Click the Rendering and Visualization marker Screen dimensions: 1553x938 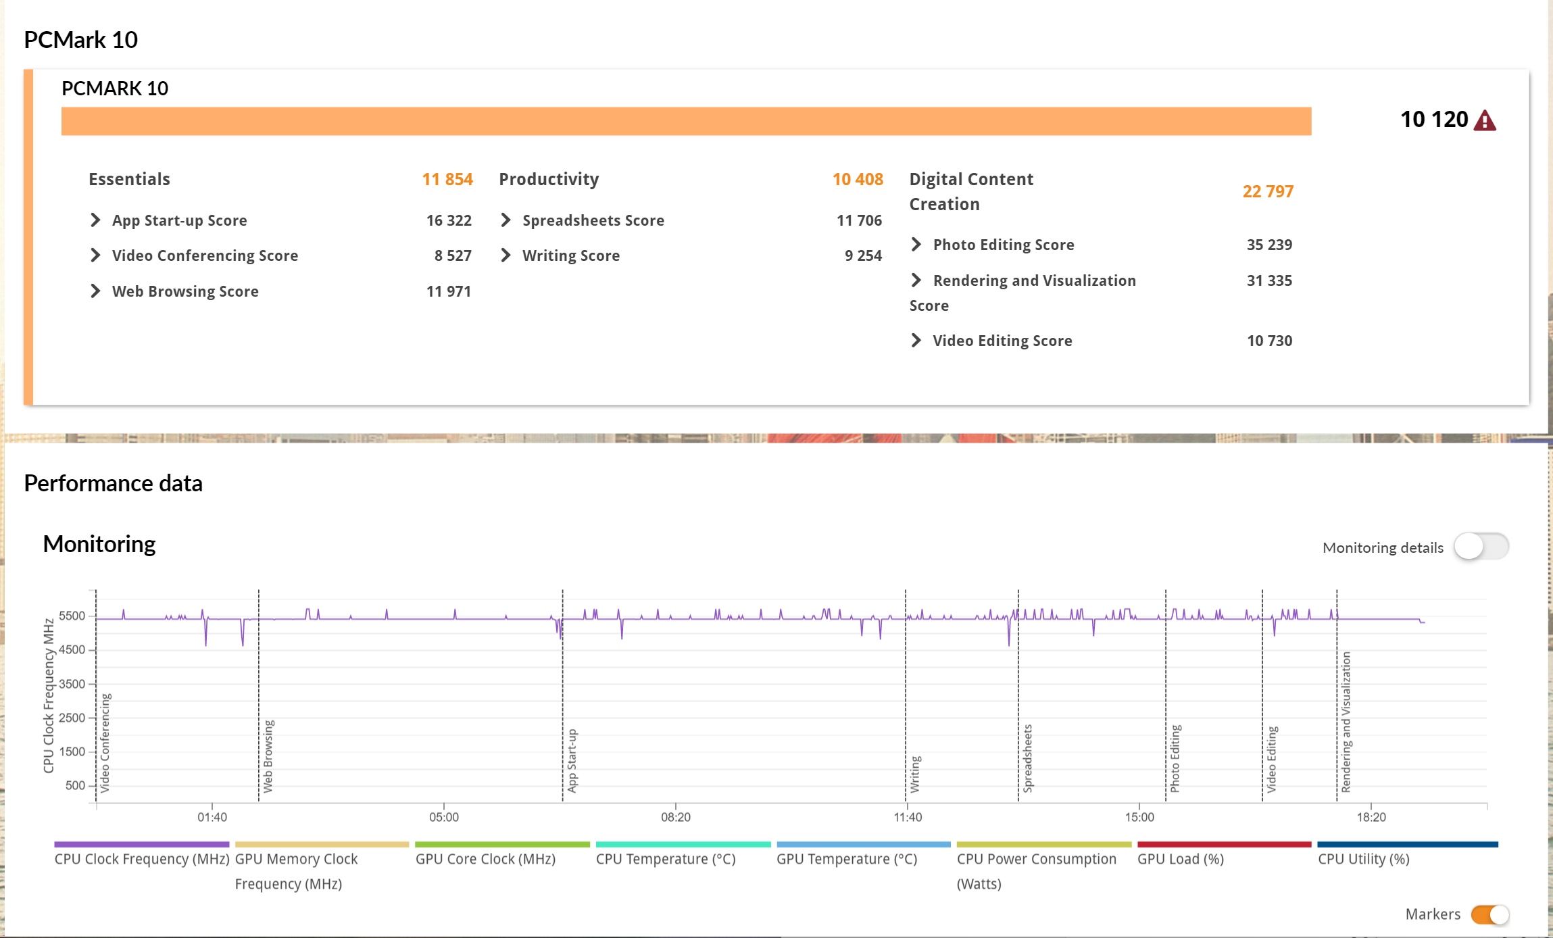pyautogui.click(x=1346, y=722)
